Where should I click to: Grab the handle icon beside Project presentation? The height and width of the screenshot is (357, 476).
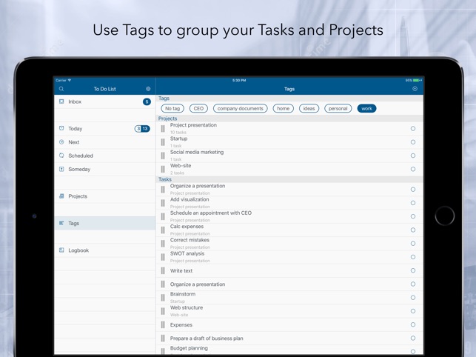163,129
